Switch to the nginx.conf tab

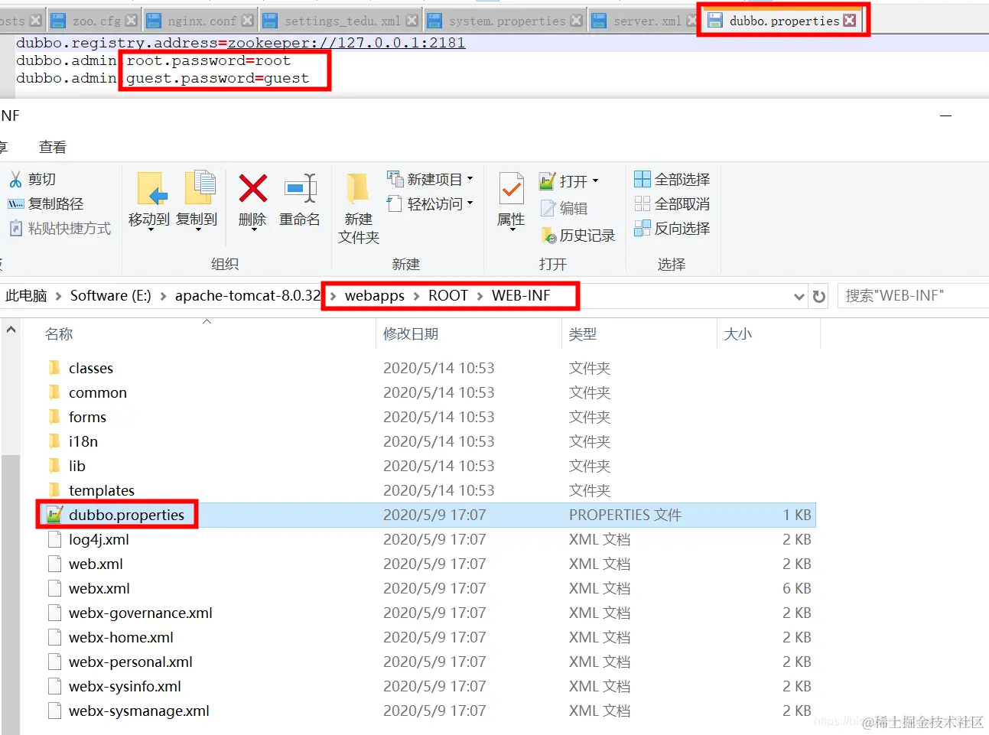[202, 21]
